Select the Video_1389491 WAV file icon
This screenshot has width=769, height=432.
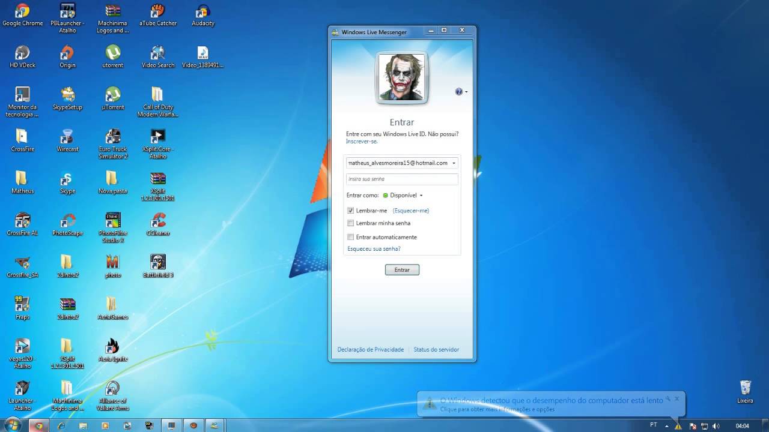tap(202, 58)
